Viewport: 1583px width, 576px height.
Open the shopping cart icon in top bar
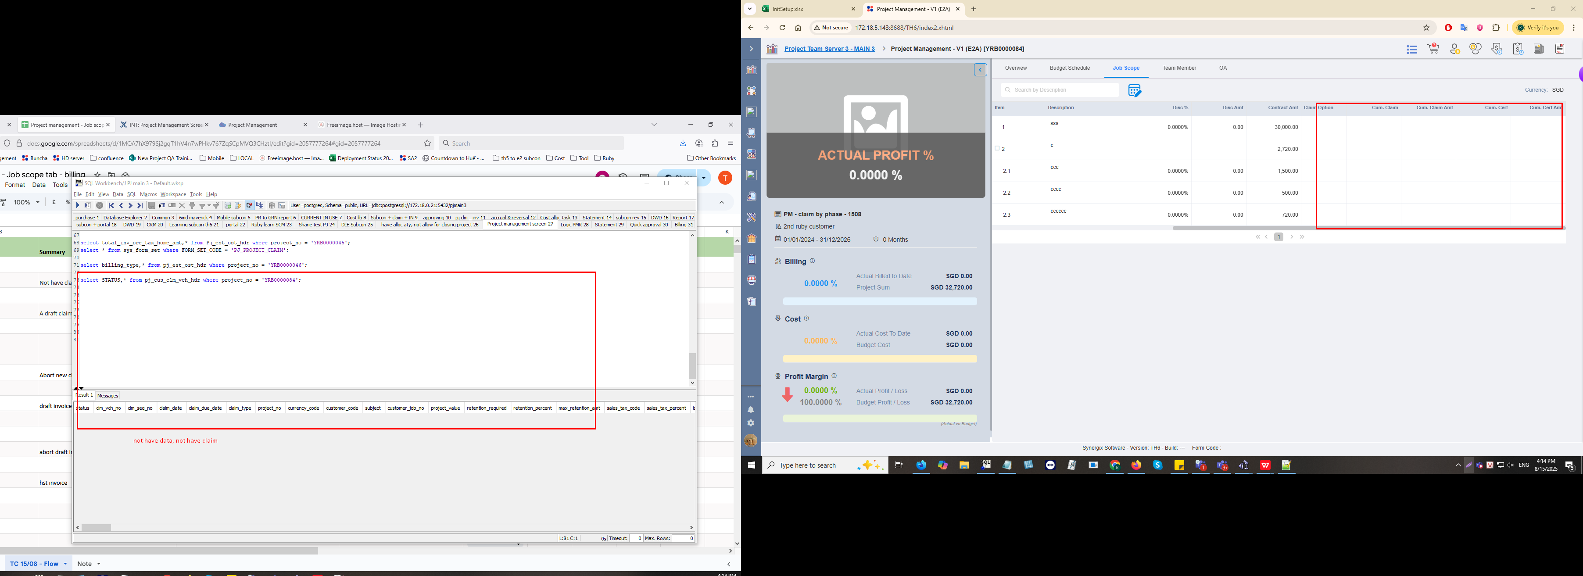tap(1433, 49)
